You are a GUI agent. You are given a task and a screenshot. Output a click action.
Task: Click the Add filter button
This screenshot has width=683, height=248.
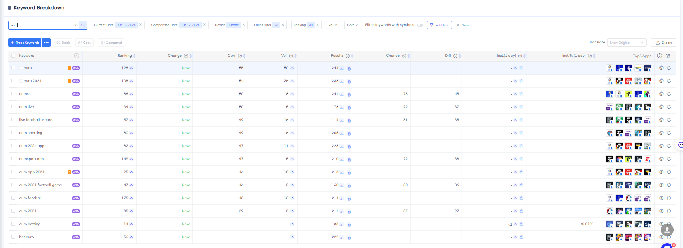click(439, 25)
